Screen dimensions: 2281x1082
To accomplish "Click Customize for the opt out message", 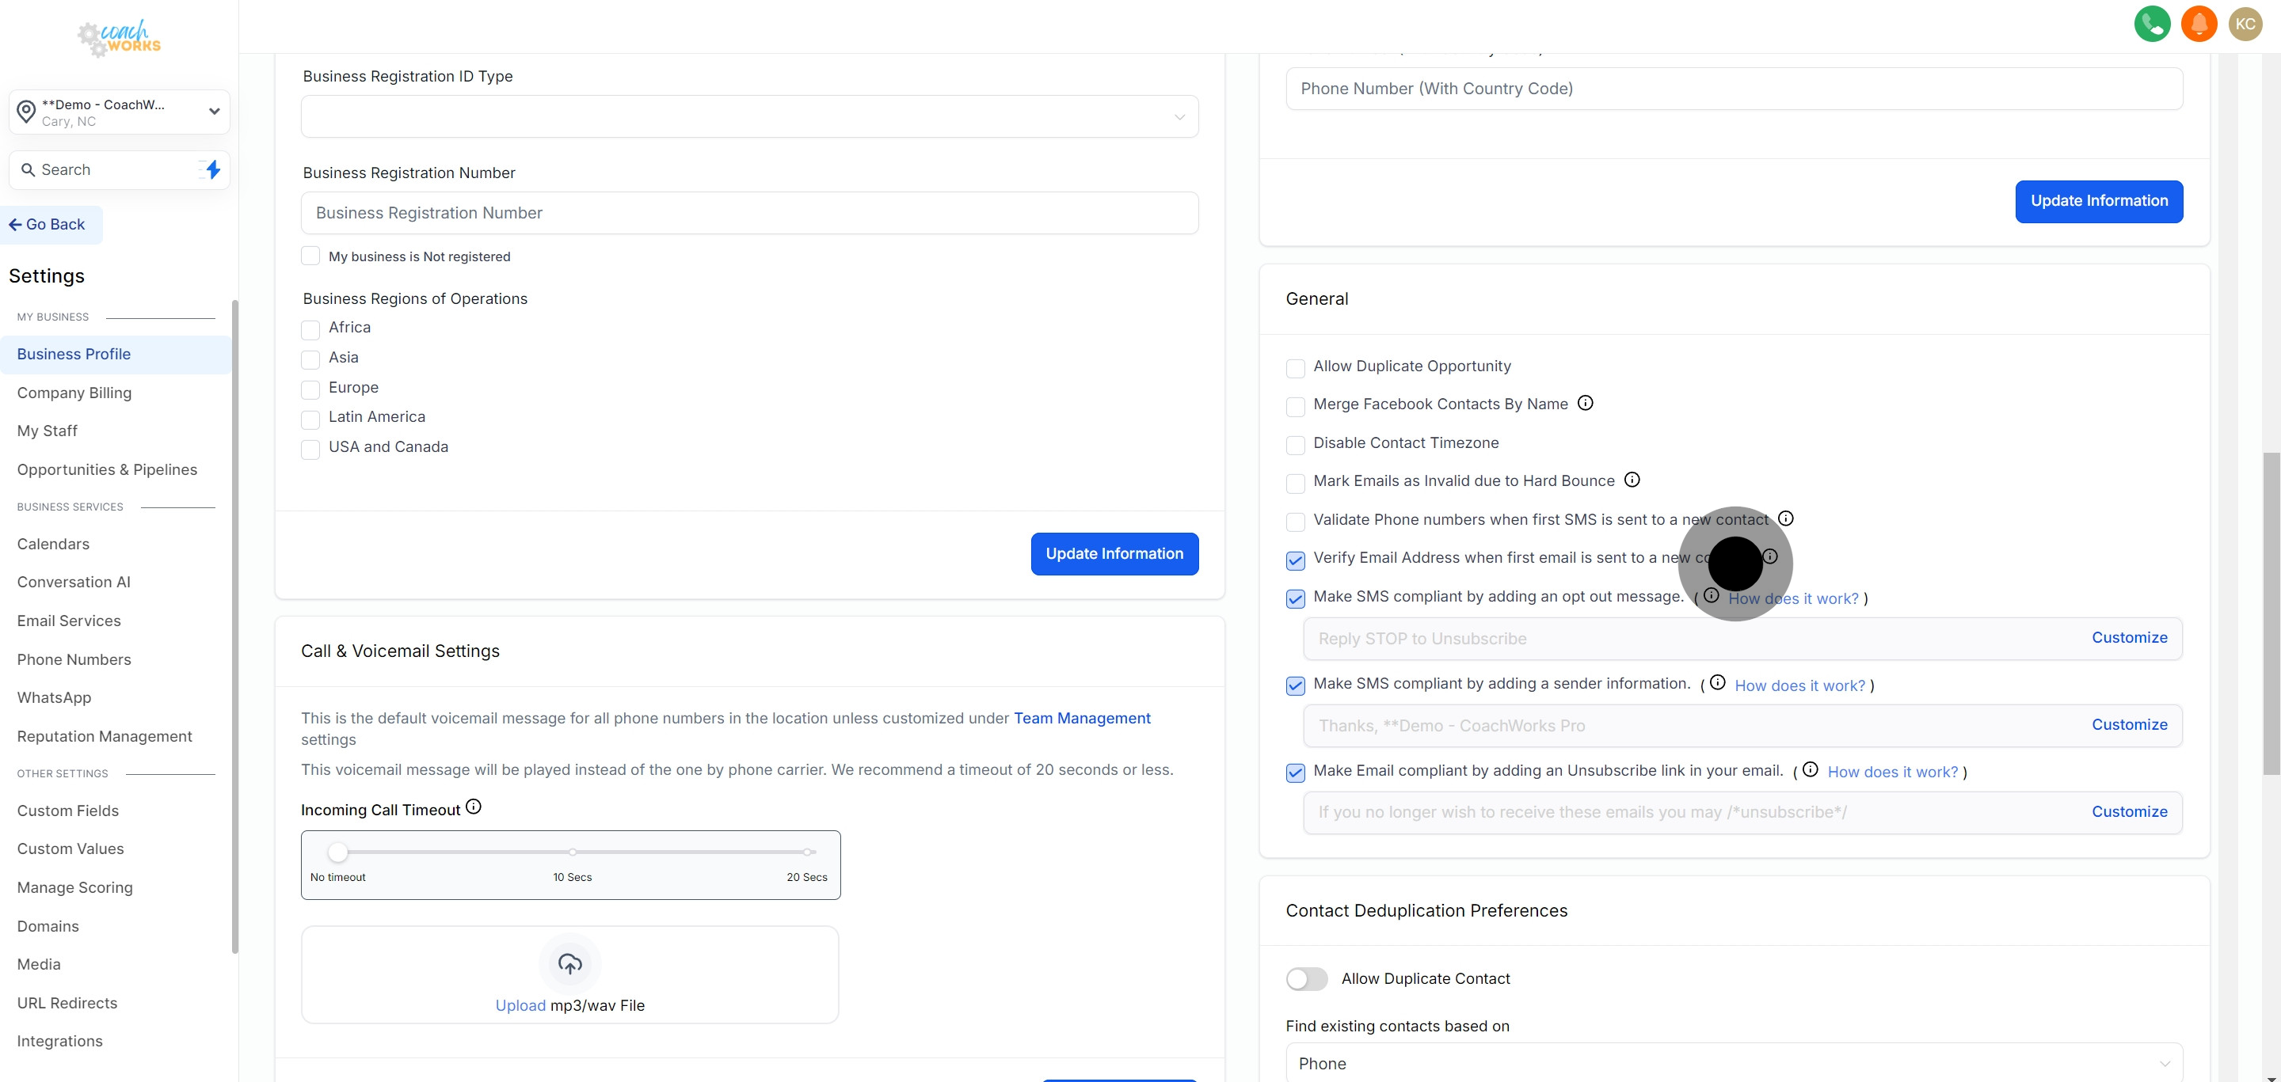I will (x=2129, y=638).
